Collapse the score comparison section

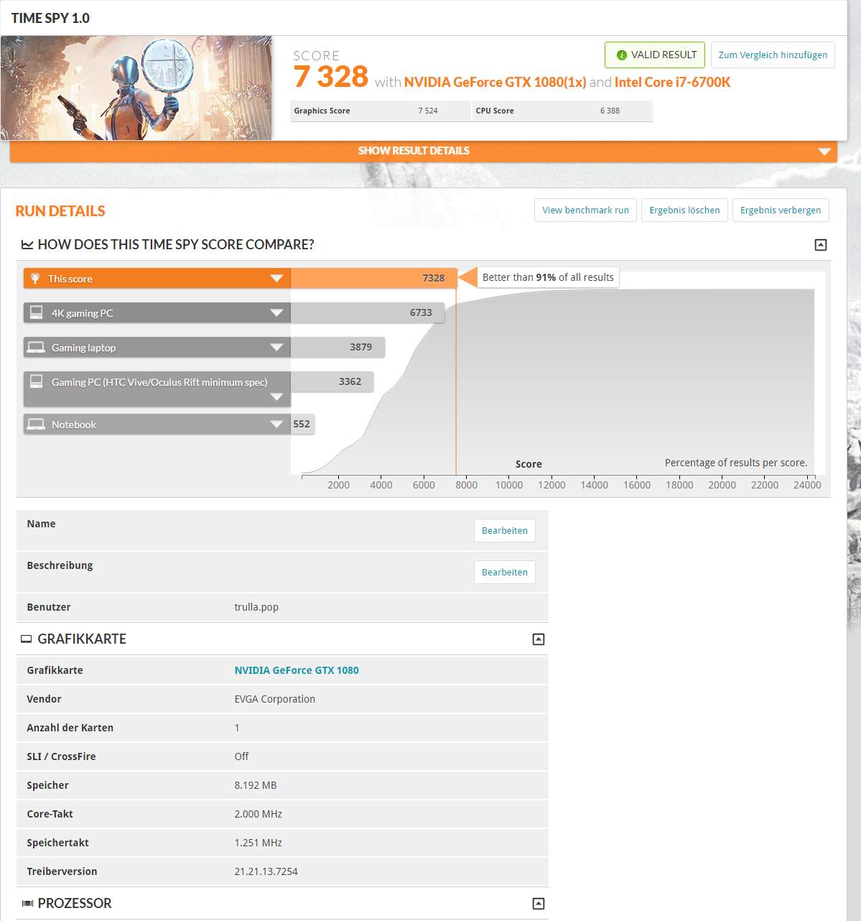pos(821,245)
